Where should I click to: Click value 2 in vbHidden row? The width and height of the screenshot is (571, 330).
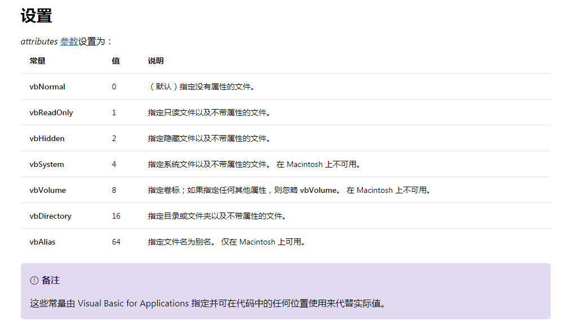click(x=114, y=138)
